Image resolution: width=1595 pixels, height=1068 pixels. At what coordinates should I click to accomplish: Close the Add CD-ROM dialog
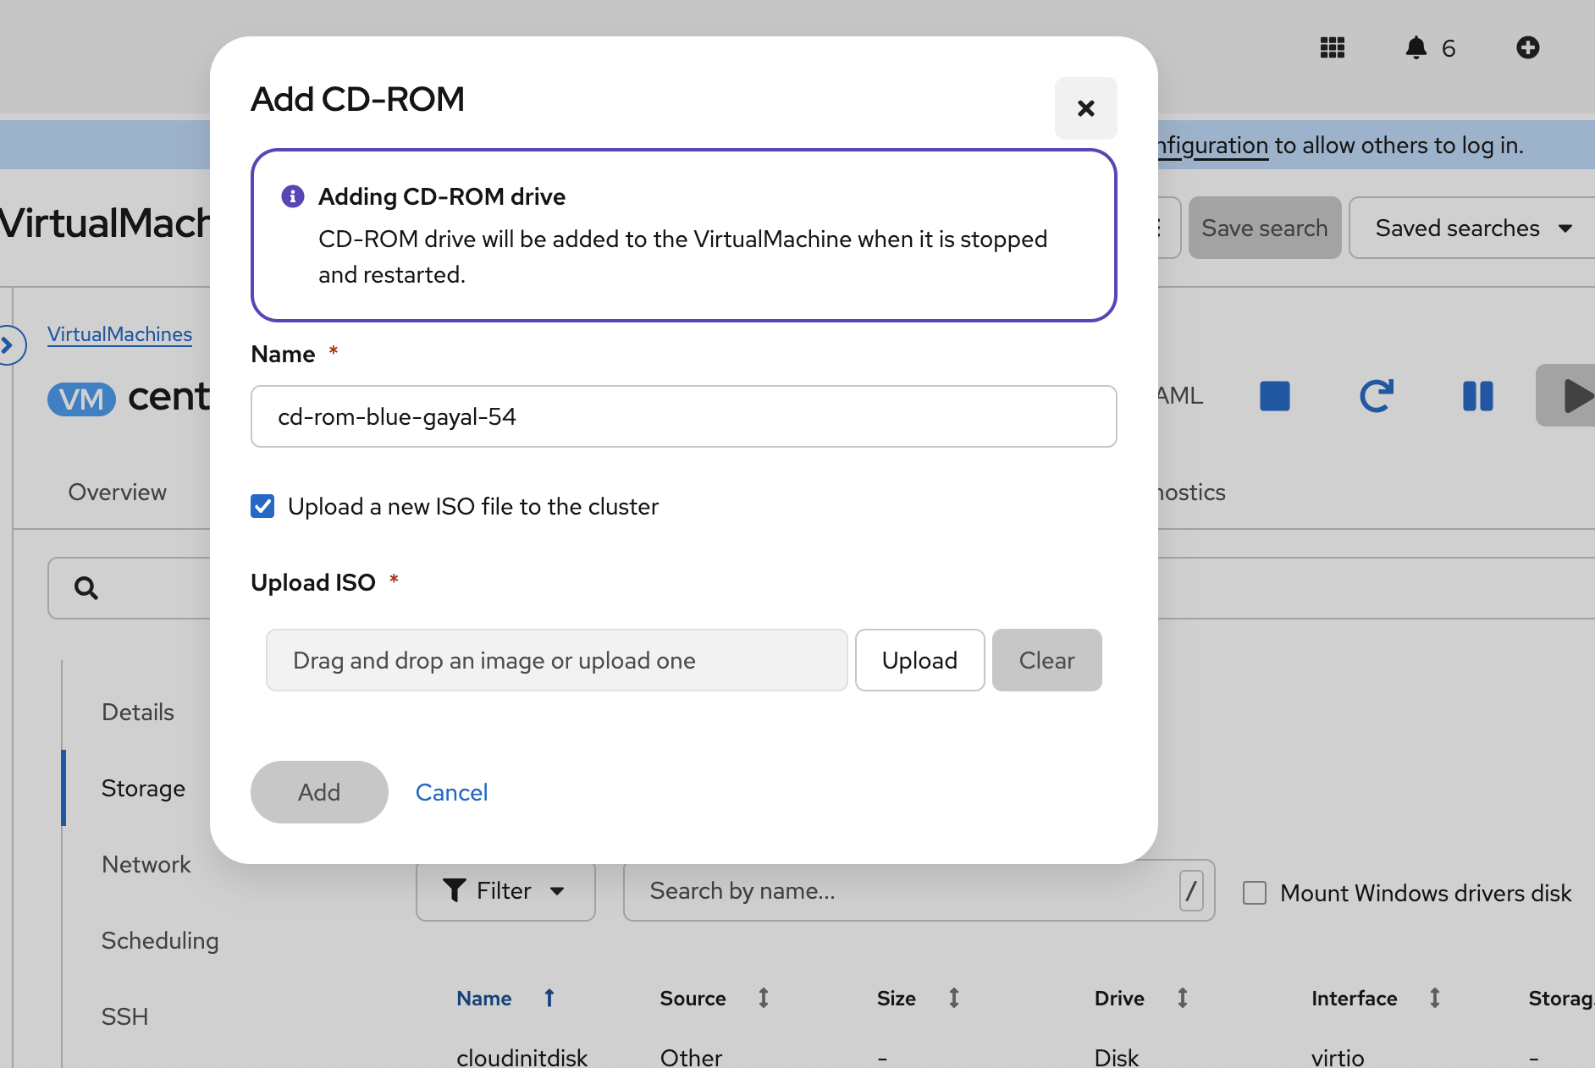(1085, 108)
